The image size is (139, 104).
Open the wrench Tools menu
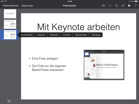click(x=123, y=6)
